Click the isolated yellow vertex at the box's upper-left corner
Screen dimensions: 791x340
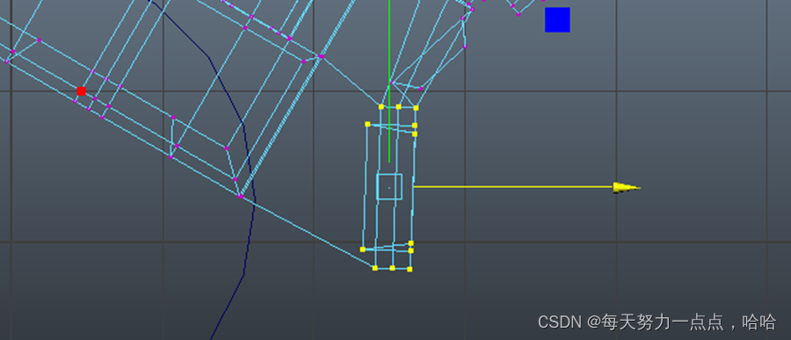coord(367,124)
